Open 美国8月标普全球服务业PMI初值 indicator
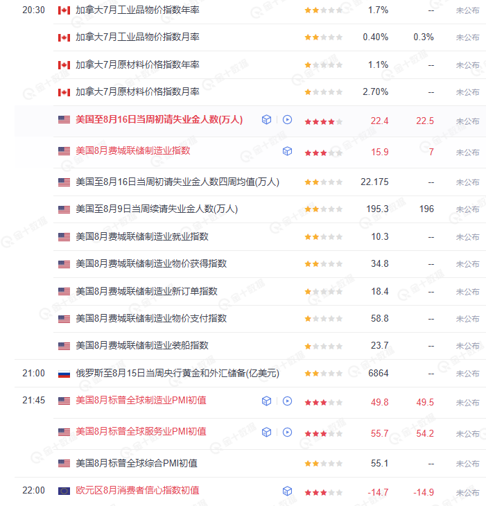This screenshot has width=486, height=506. pos(141,432)
